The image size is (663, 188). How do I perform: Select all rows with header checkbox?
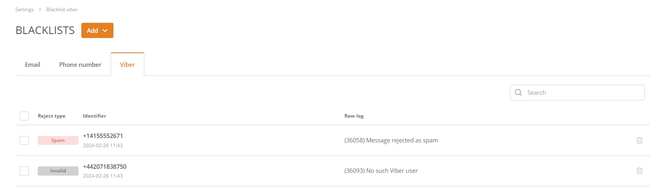pos(24,116)
